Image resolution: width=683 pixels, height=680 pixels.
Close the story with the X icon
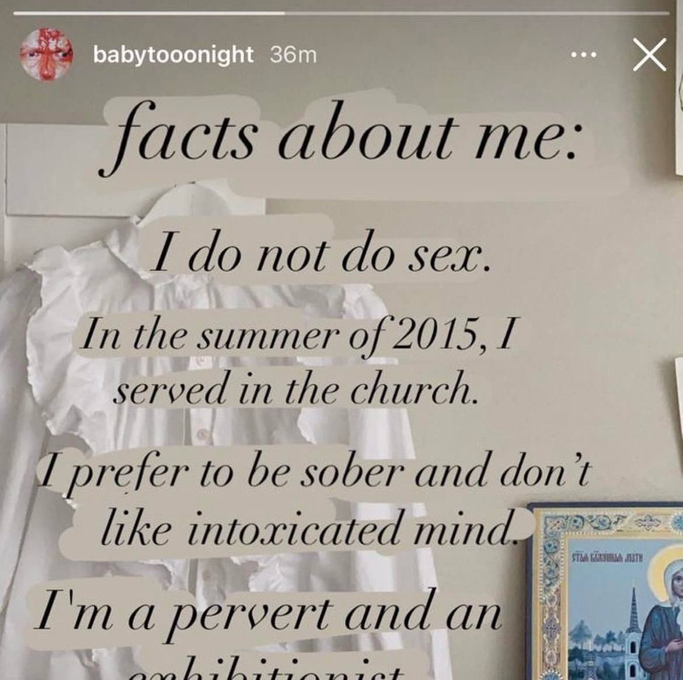(650, 54)
